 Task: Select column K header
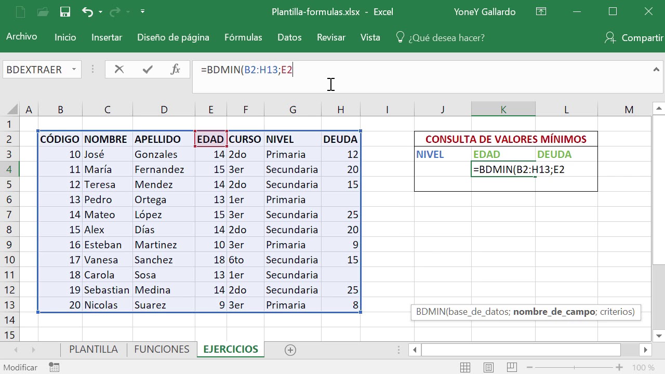(503, 110)
